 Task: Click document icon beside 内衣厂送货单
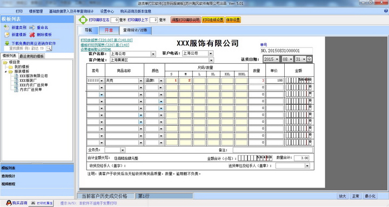pyautogui.click(x=16, y=89)
